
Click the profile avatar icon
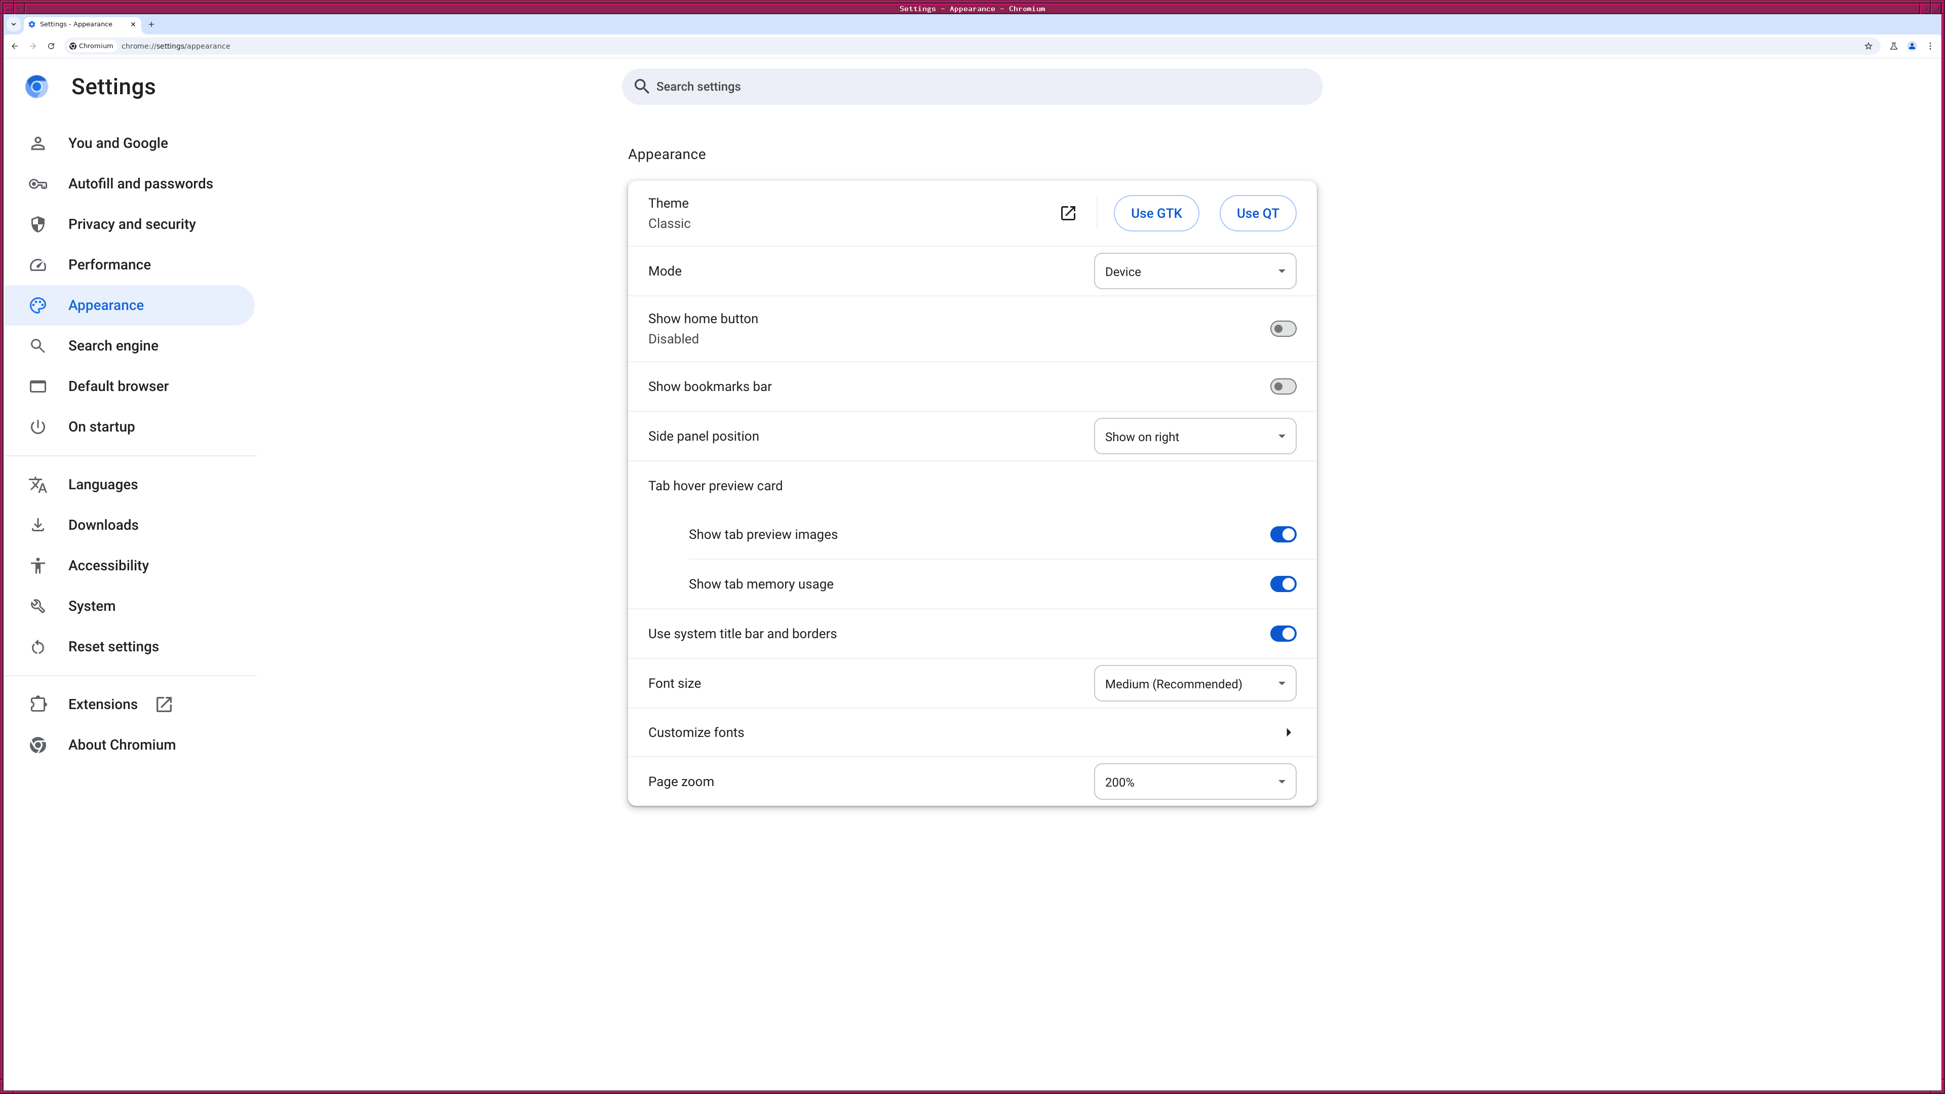[1912, 46]
